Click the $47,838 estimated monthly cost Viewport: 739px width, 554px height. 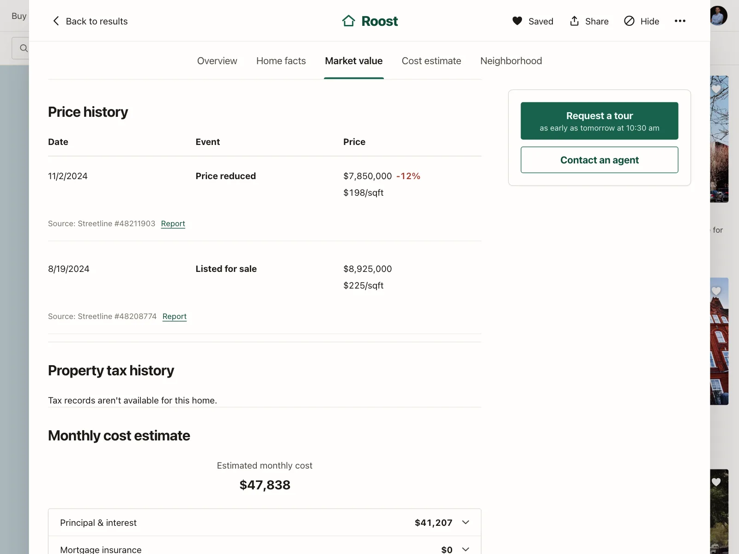[x=265, y=485]
